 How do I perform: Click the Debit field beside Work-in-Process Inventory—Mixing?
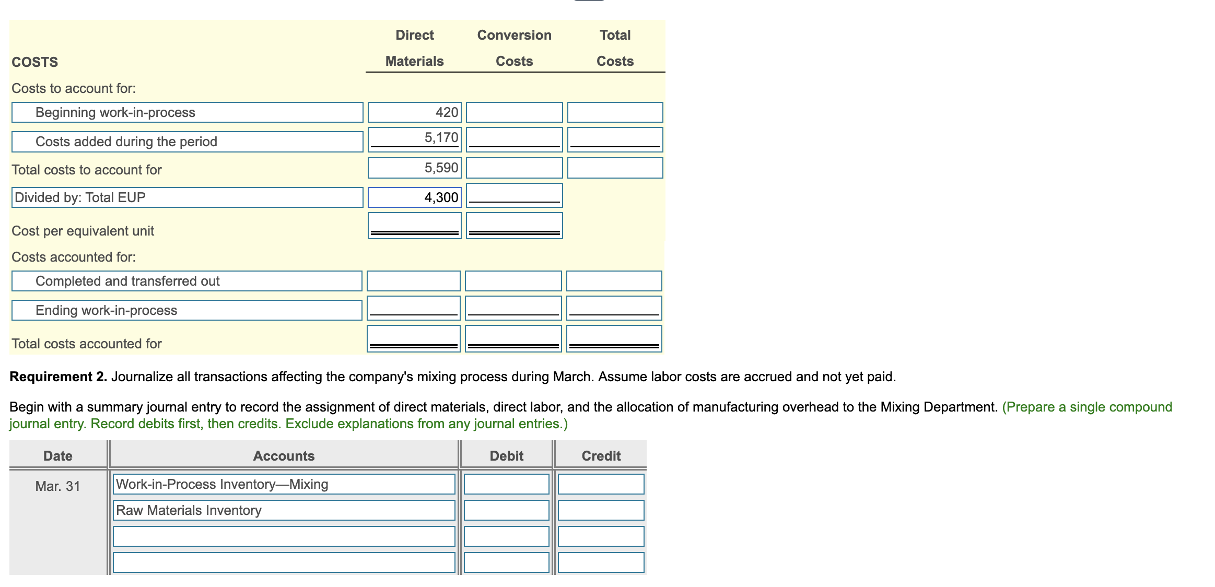505,484
